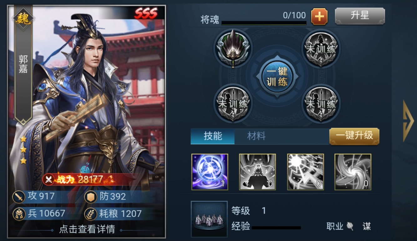This screenshot has width=417, height=241.
Task: Select the untrained slot beside the fan
Action: click(321, 48)
